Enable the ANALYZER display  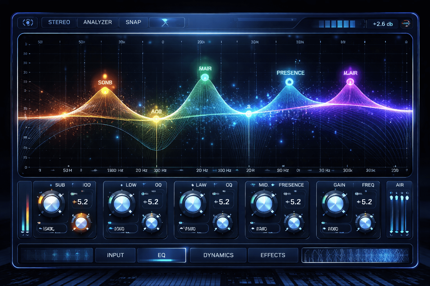pos(97,22)
